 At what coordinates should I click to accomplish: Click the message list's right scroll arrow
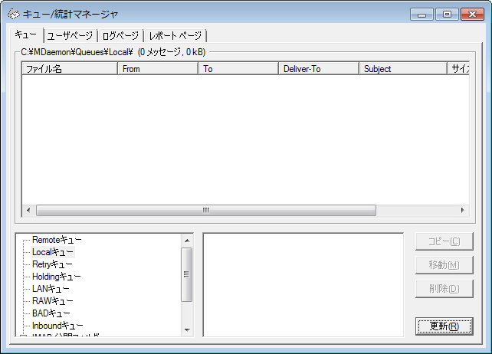pyautogui.click(x=462, y=210)
